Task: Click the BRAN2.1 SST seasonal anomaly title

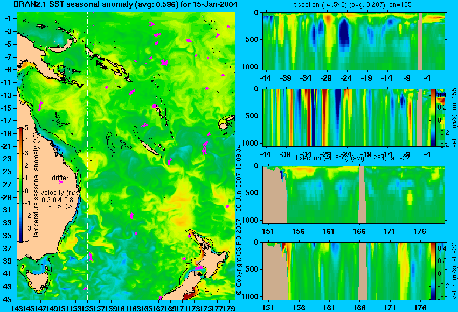Action: click(126, 4)
